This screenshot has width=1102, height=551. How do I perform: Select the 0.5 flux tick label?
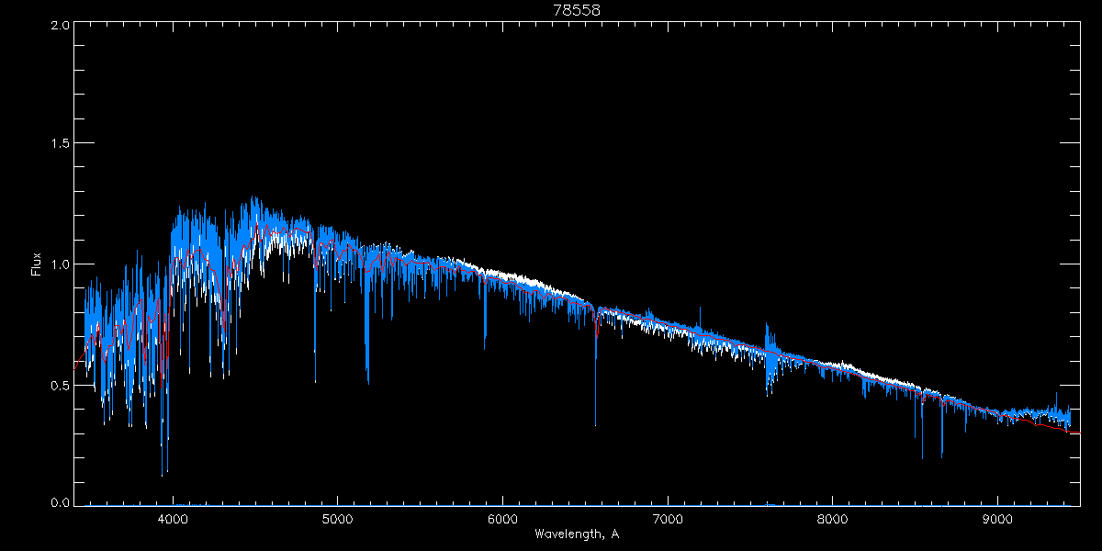[x=59, y=386]
